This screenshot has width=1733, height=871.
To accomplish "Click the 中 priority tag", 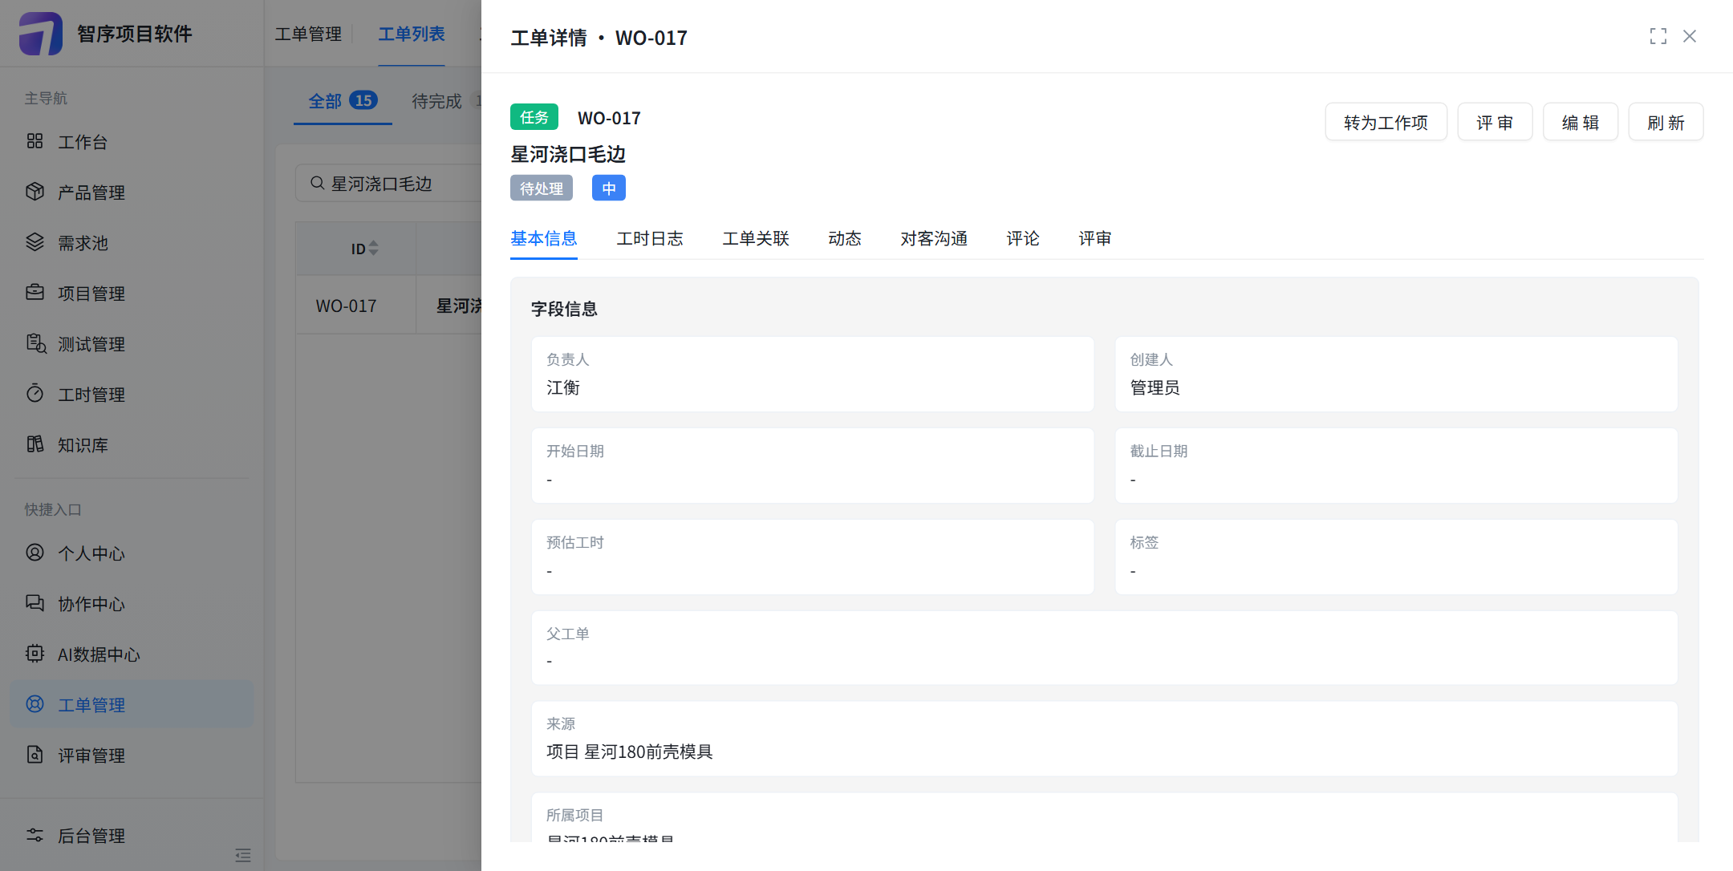I will click(x=609, y=188).
